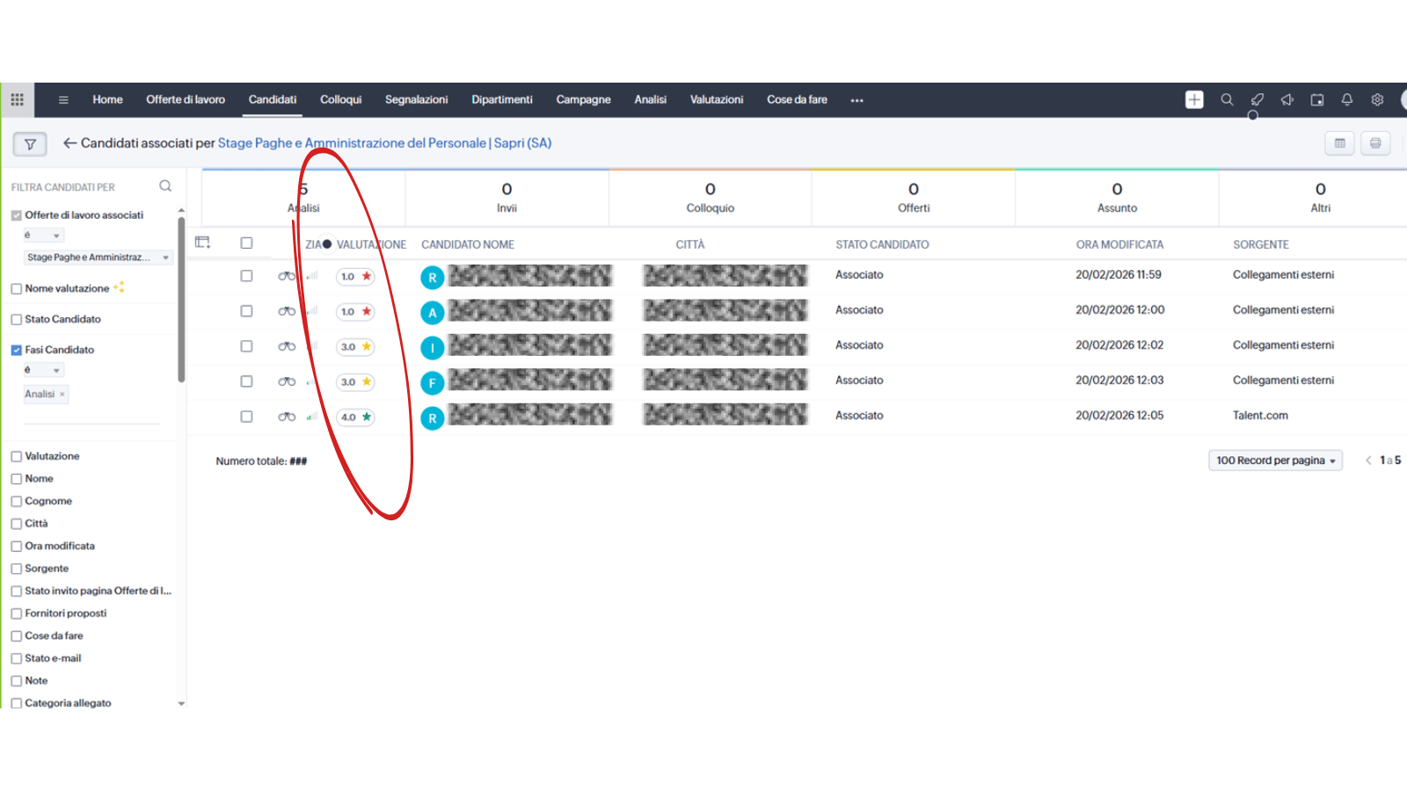This screenshot has height=791, width=1407.
Task: Click the print icon button
Action: (x=1375, y=143)
